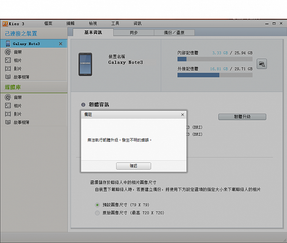Close the 備註 dialog with its X
This screenshot has width=287, height=243.
(x=183, y=115)
